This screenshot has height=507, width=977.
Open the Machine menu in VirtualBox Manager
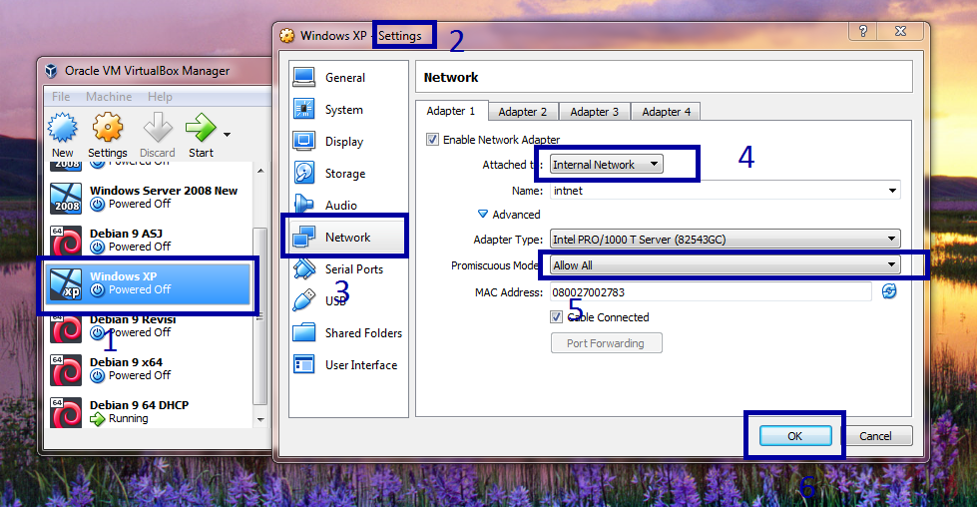[109, 97]
